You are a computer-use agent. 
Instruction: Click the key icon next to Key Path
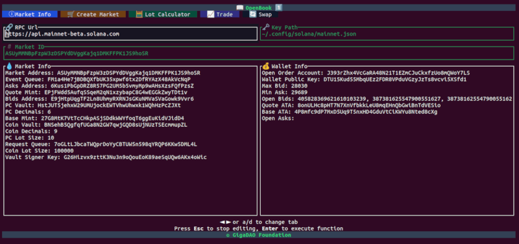[x=266, y=27]
